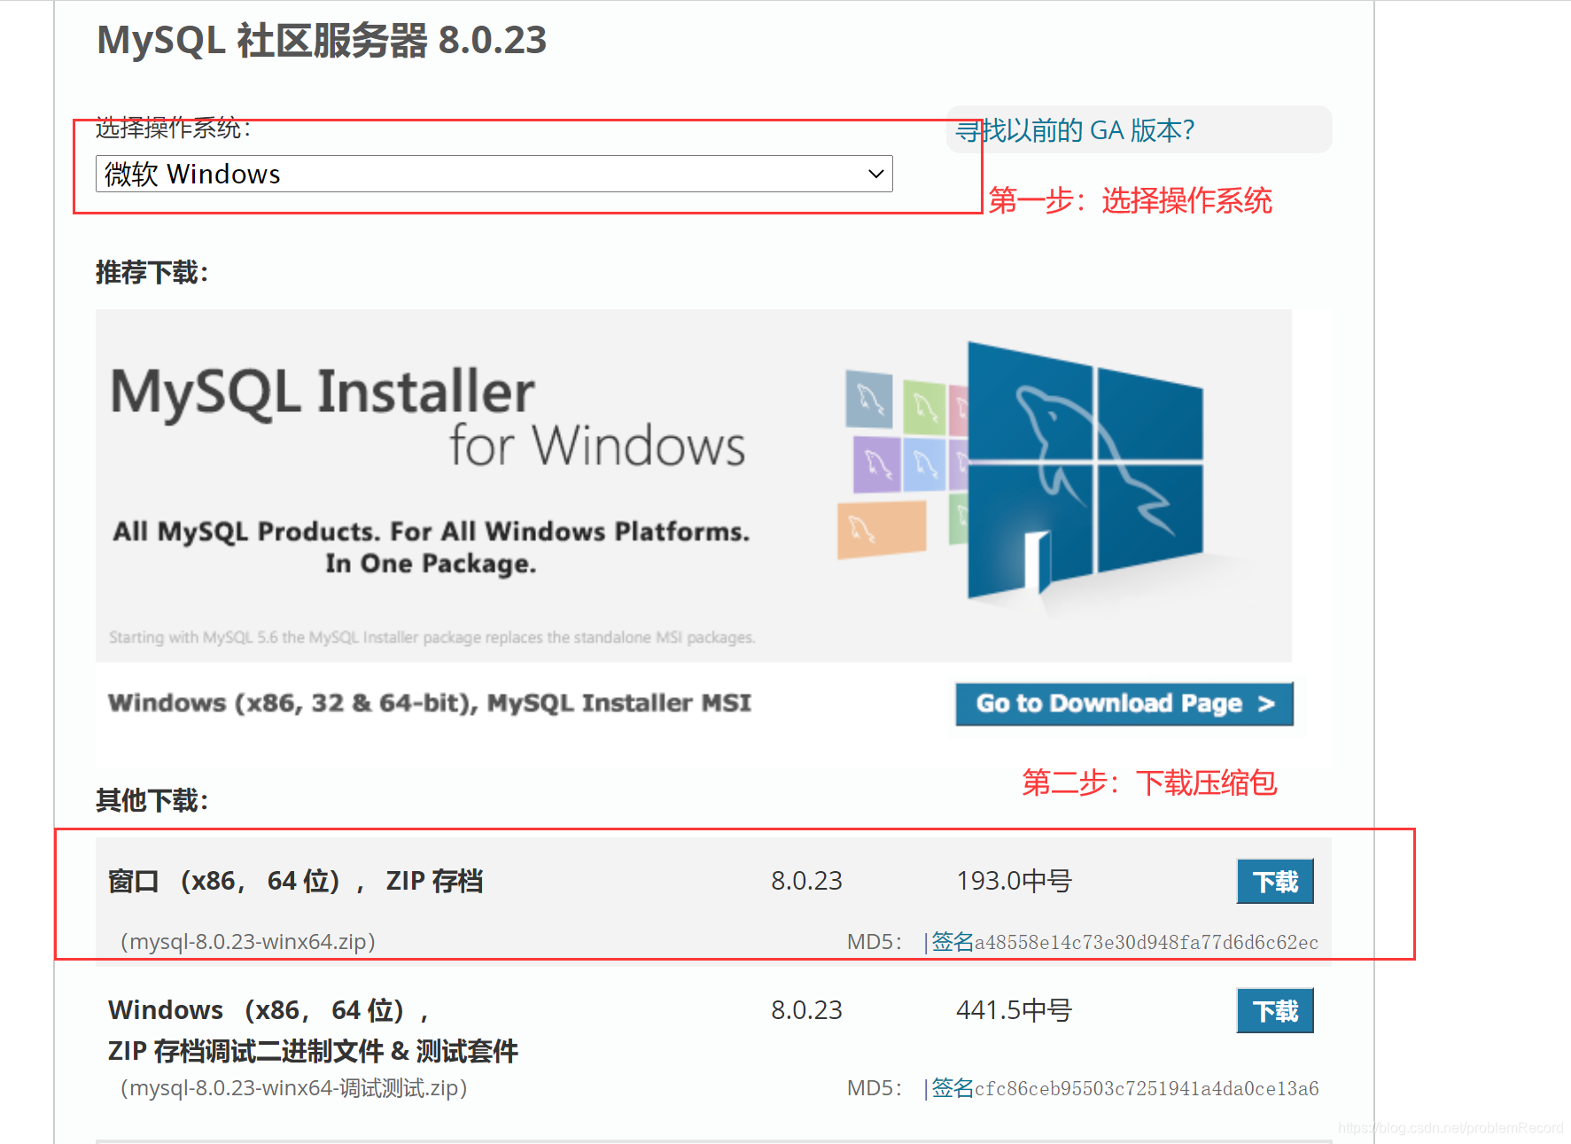Download the mysql-8.0.23-winx64.zip archive via 下载 button
Screen dimensions: 1571x1144
(x=1275, y=882)
